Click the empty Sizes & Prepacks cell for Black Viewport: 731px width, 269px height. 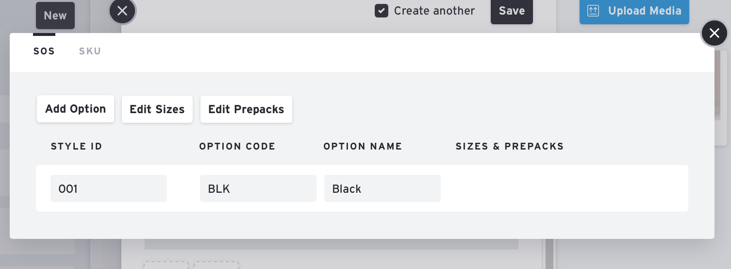point(563,188)
